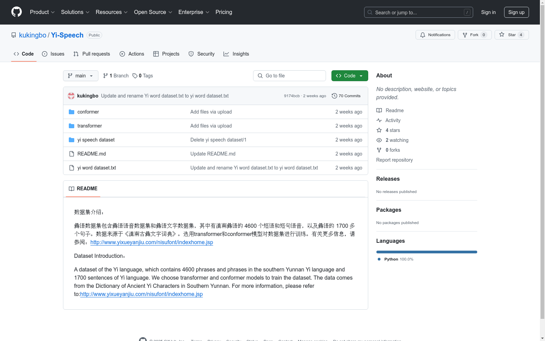Open the Projects tab
The width and height of the screenshot is (545, 341).
tap(166, 54)
